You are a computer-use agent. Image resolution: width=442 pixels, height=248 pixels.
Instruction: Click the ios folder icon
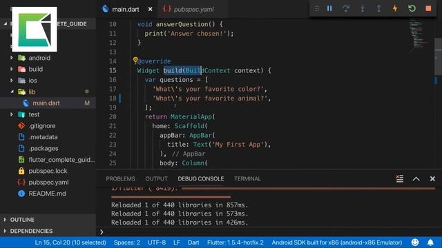[21, 81]
